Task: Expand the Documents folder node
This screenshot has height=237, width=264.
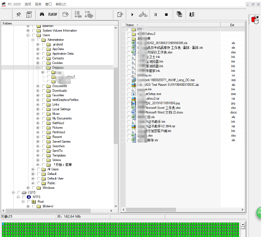Action: click(38, 86)
